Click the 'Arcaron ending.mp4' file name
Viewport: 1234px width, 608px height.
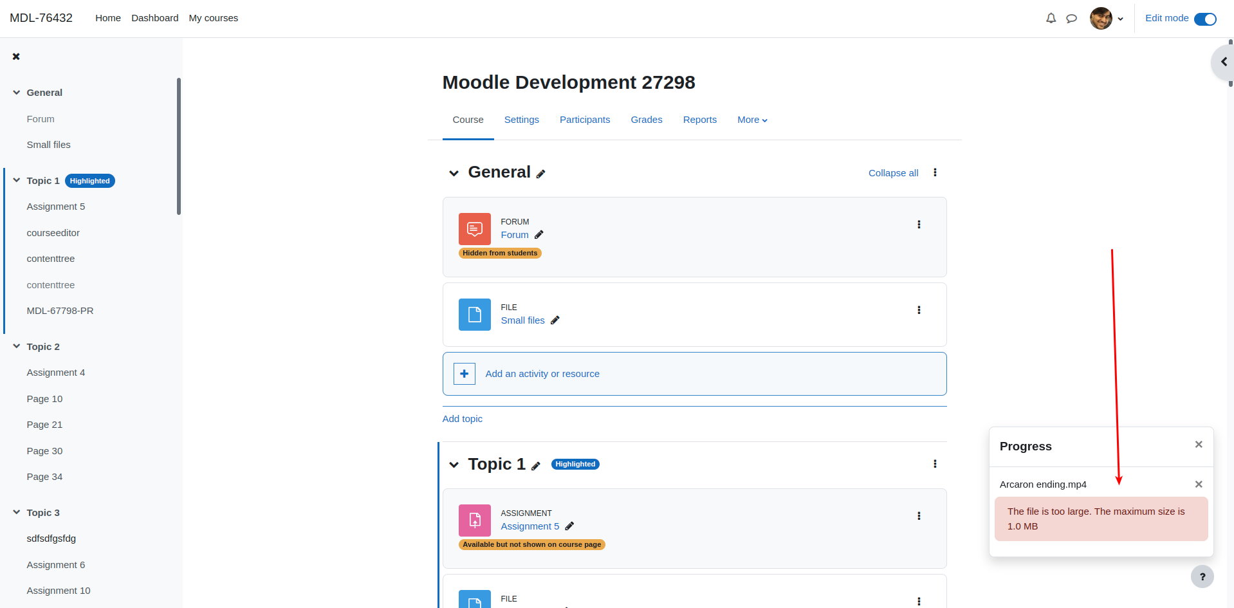click(x=1043, y=484)
